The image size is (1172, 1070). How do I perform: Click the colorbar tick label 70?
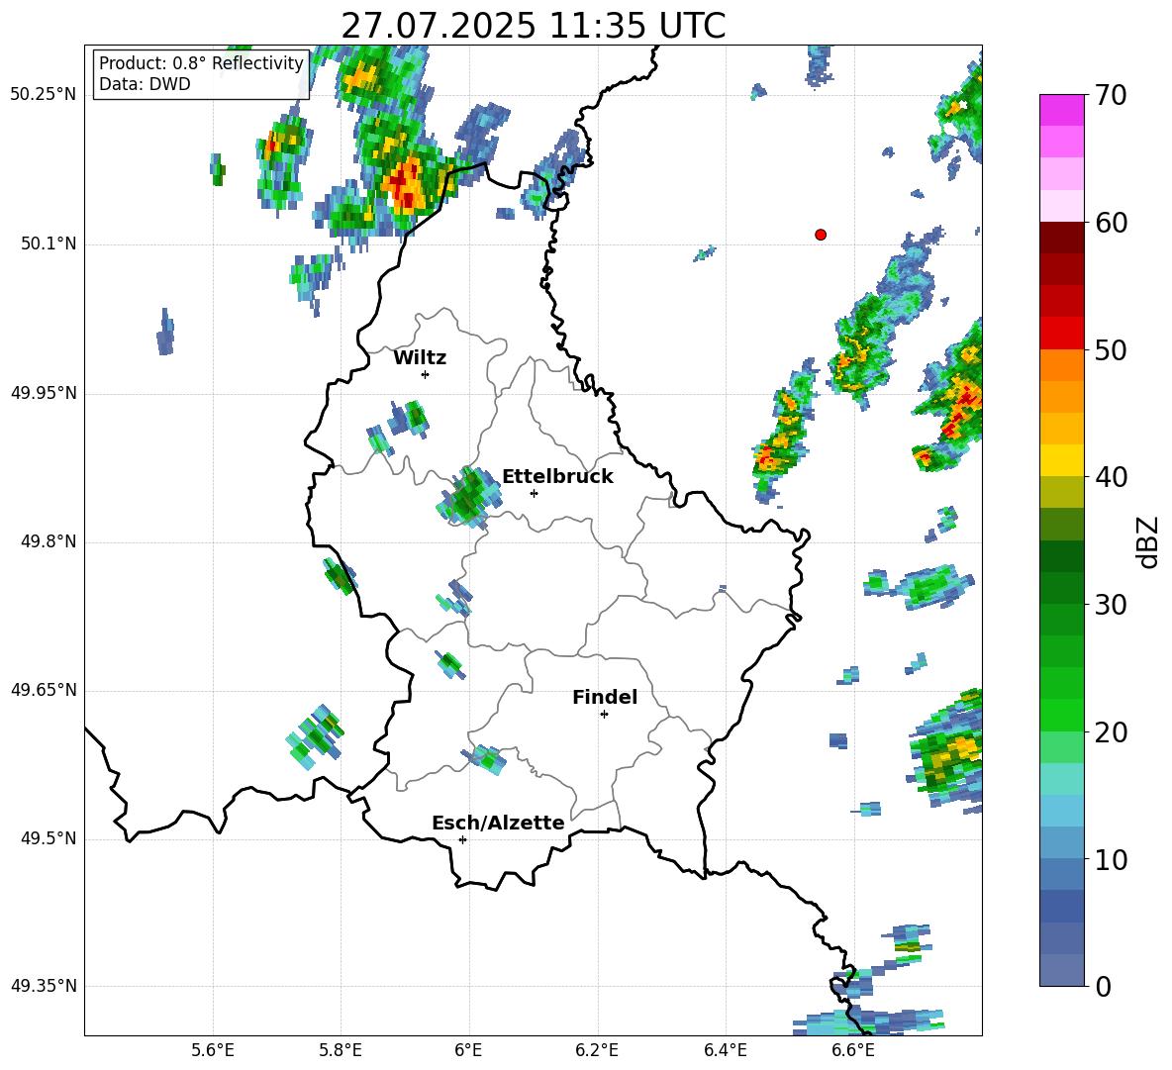tap(1111, 95)
